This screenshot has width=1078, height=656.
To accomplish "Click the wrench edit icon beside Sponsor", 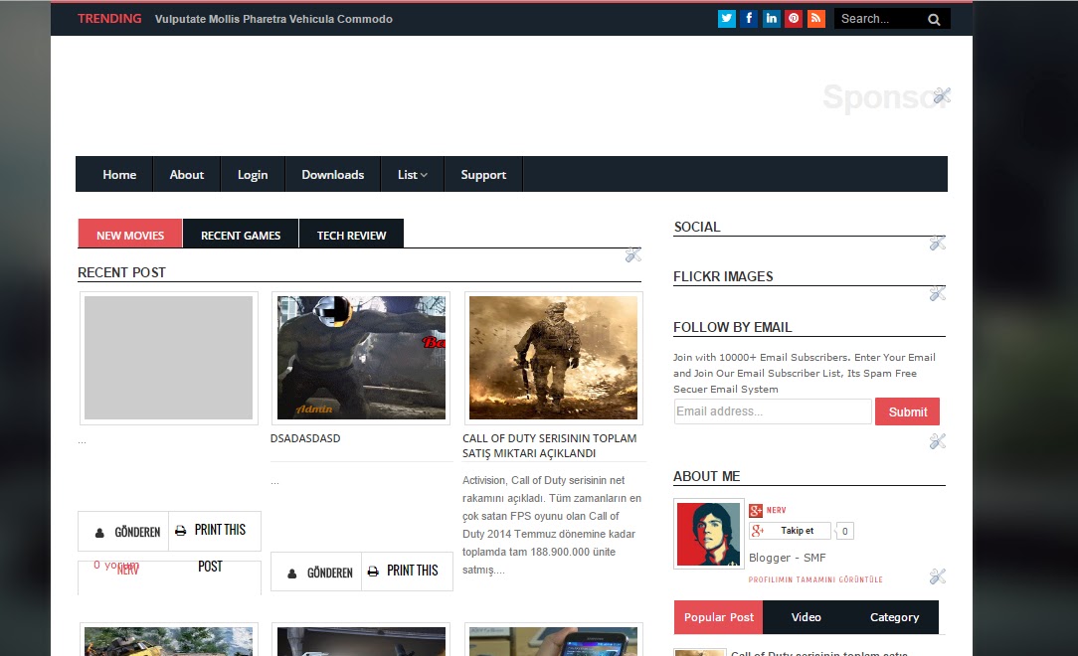I will [942, 95].
